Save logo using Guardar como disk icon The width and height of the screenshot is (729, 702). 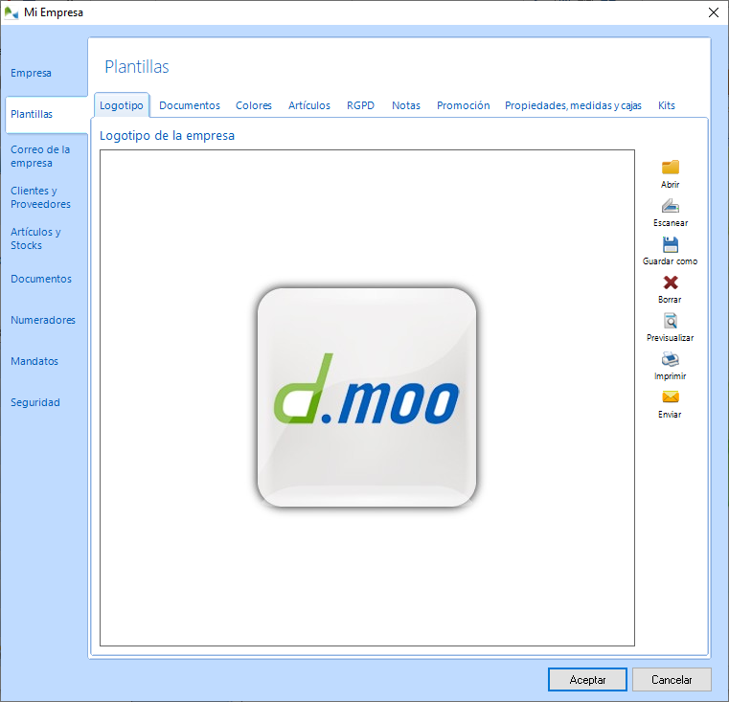670,244
